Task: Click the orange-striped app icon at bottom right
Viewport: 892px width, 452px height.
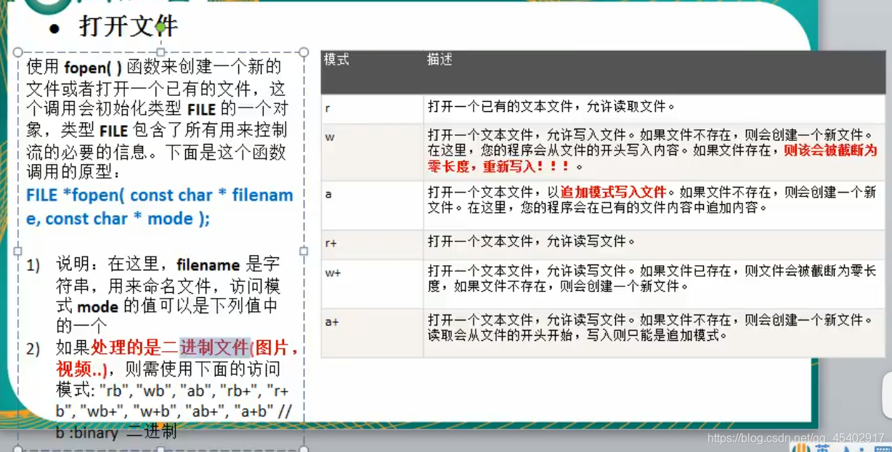Action: tap(801, 448)
